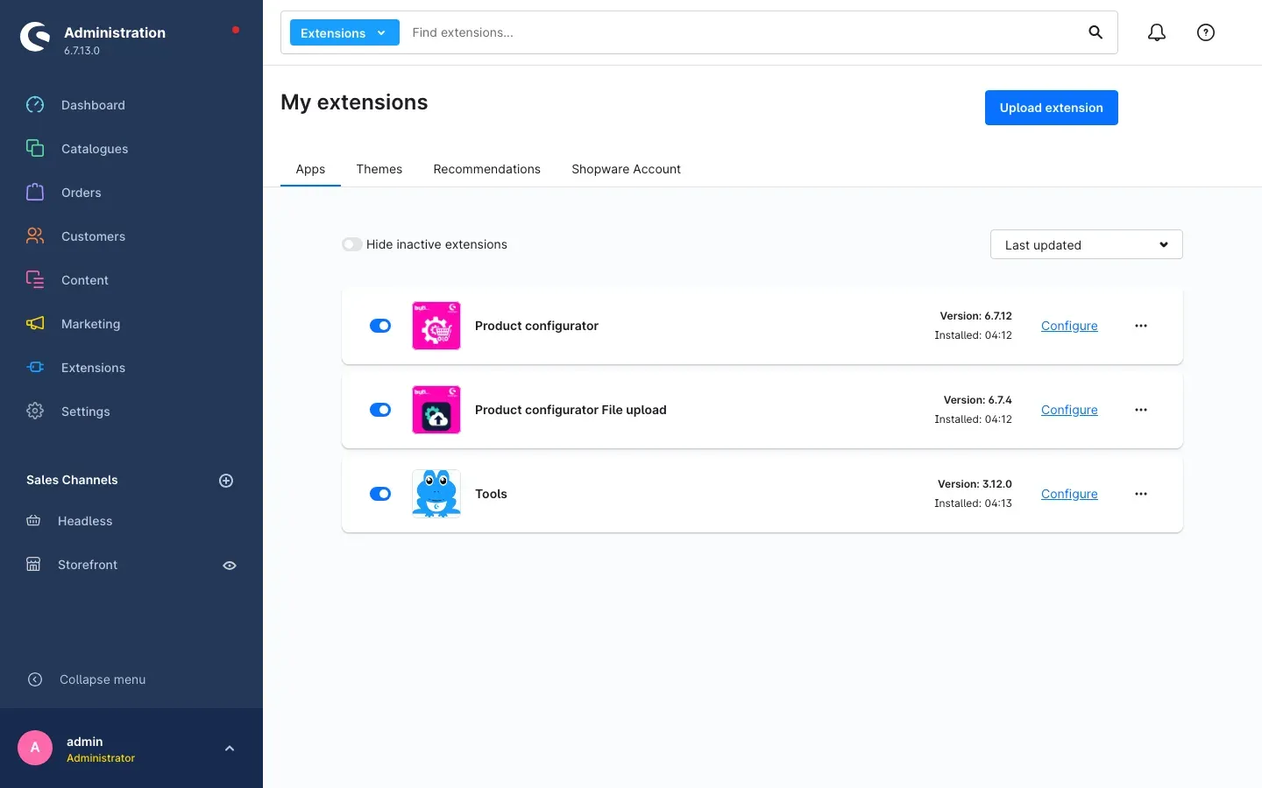This screenshot has height=788, width=1262.
Task: Open the Extensions search scope dropdown
Action: click(344, 32)
